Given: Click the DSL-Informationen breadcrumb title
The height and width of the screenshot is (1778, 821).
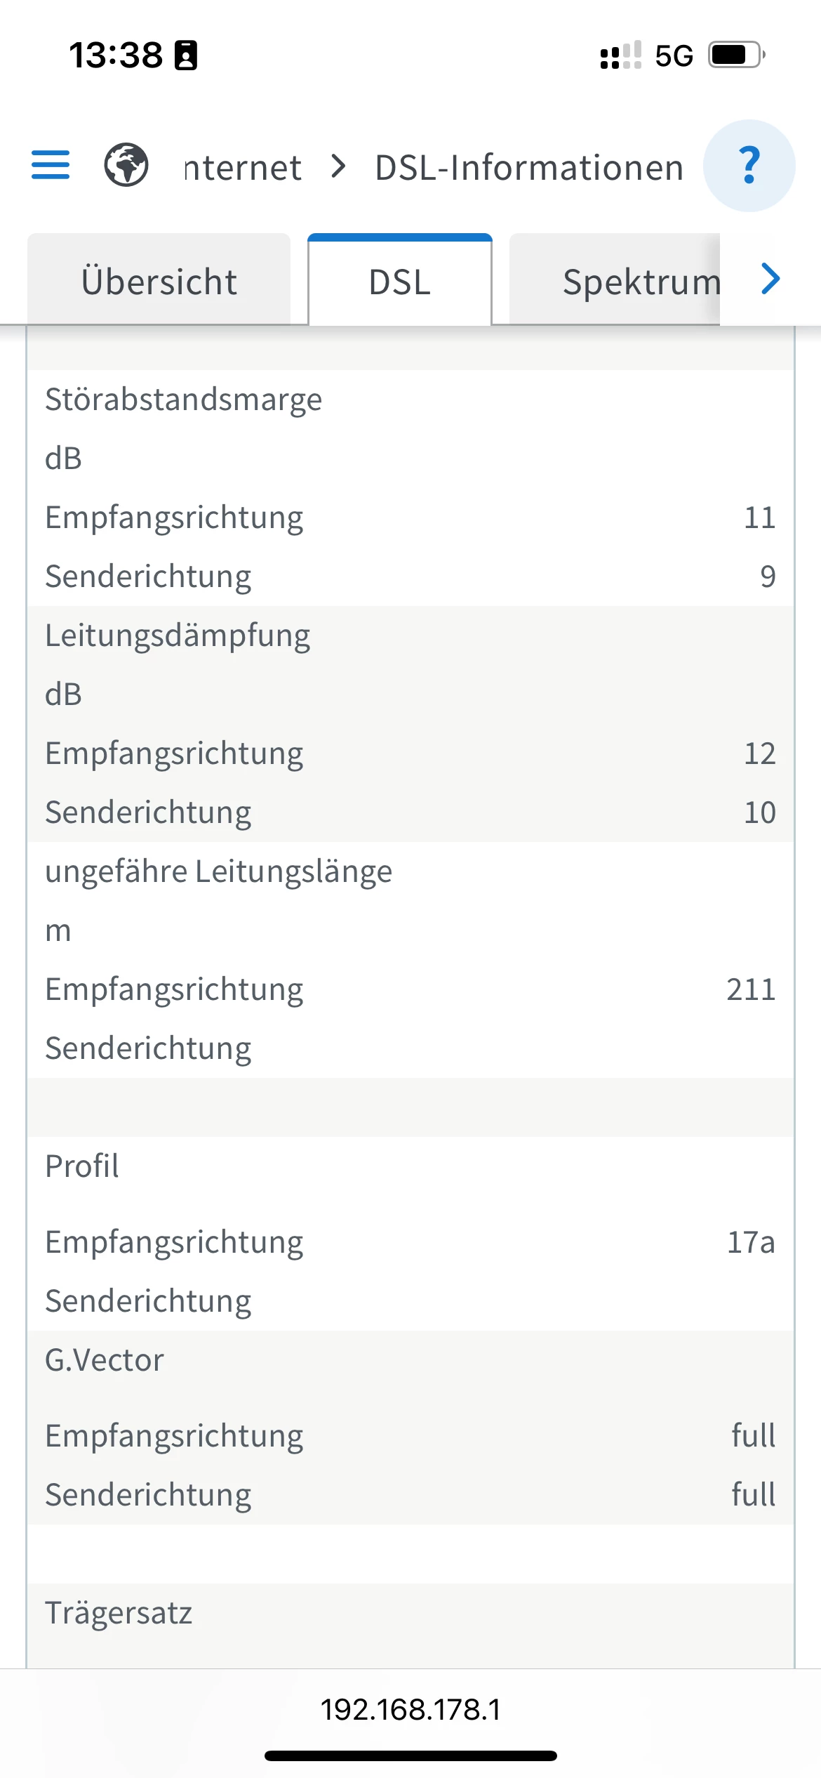Looking at the screenshot, I should (x=529, y=168).
